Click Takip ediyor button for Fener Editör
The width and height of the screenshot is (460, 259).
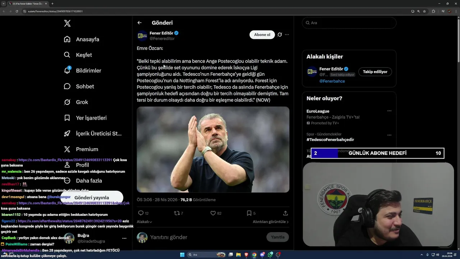[x=375, y=72]
